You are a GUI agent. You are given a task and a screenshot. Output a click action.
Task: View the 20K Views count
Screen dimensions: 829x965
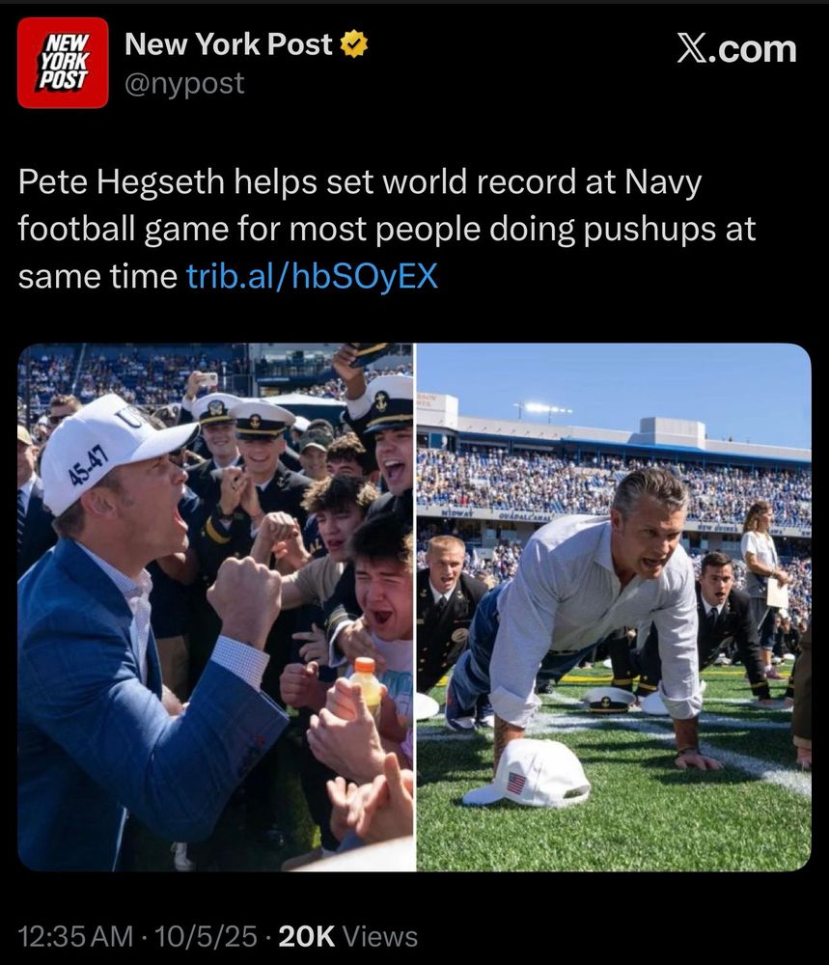pos(347,937)
